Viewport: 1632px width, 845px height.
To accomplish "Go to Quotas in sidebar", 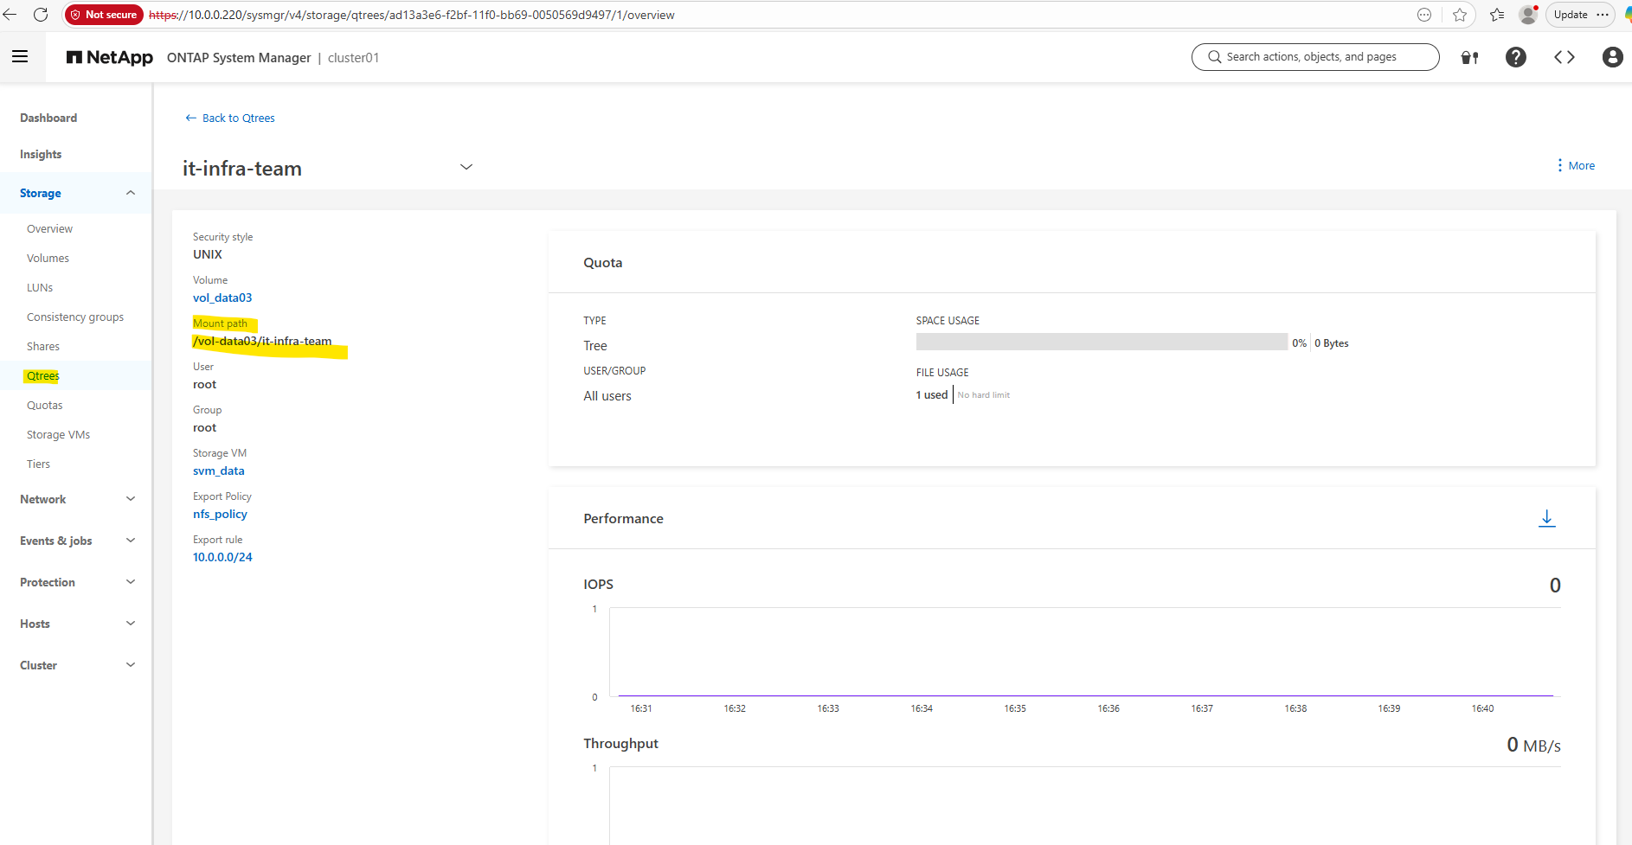I will [x=45, y=406].
